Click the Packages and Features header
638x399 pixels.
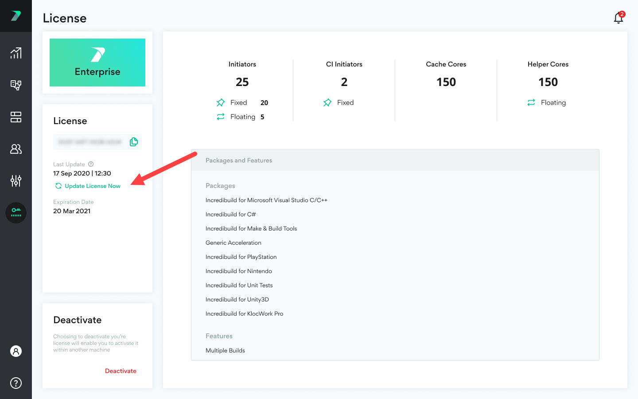(x=239, y=160)
